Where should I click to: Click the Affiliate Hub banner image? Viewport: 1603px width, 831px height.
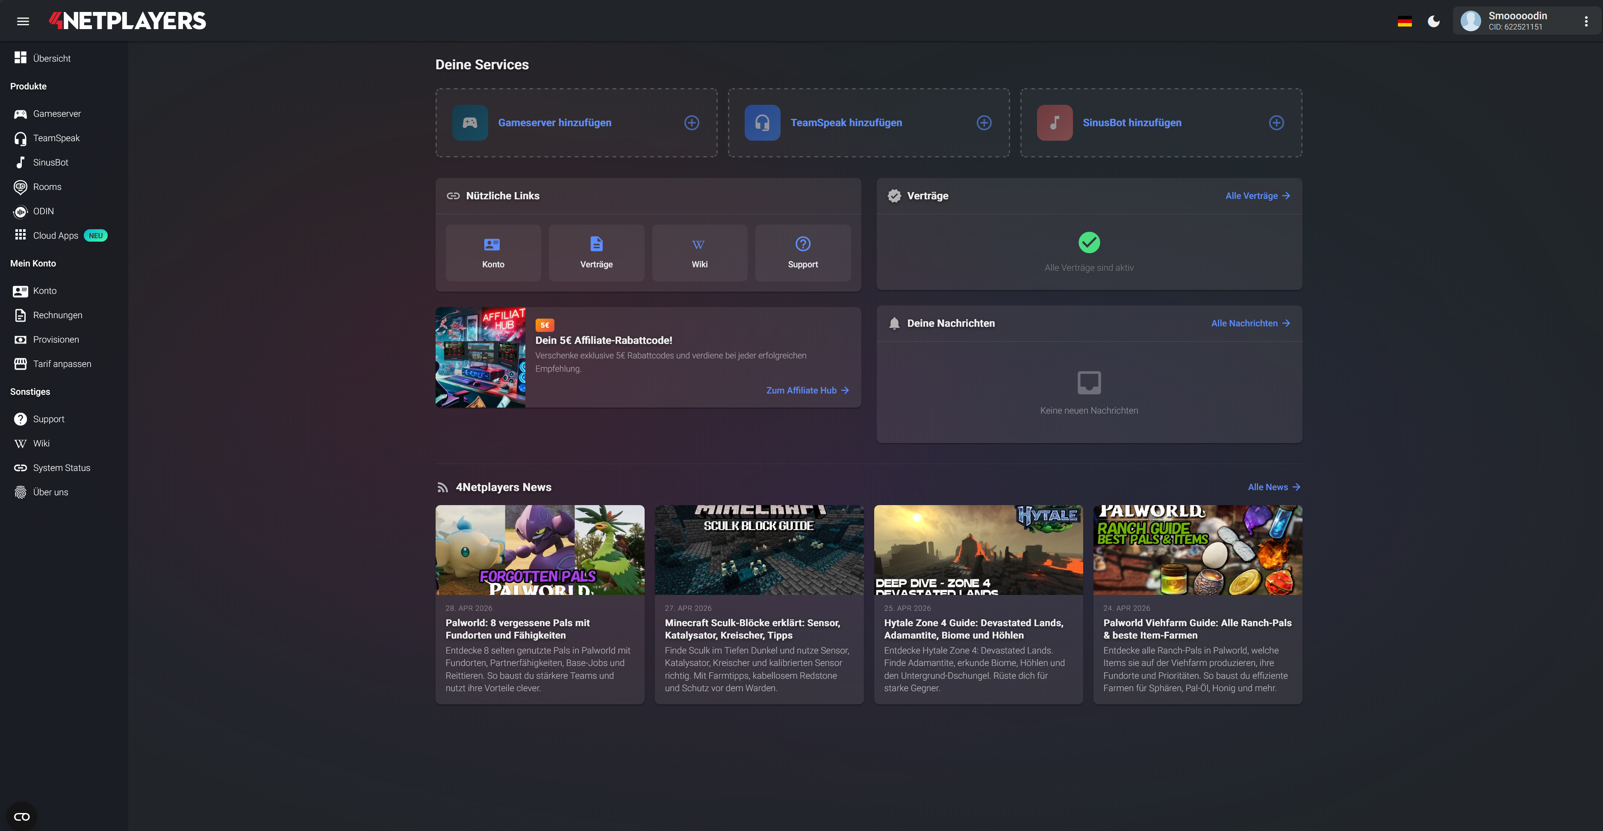[480, 357]
